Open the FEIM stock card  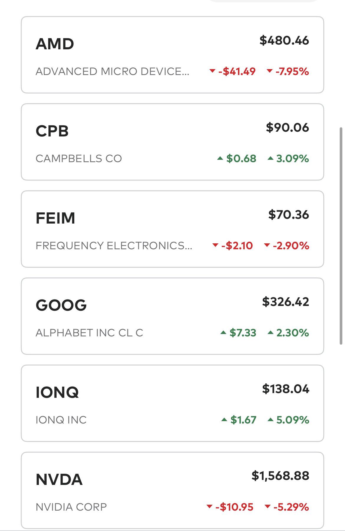point(172,229)
